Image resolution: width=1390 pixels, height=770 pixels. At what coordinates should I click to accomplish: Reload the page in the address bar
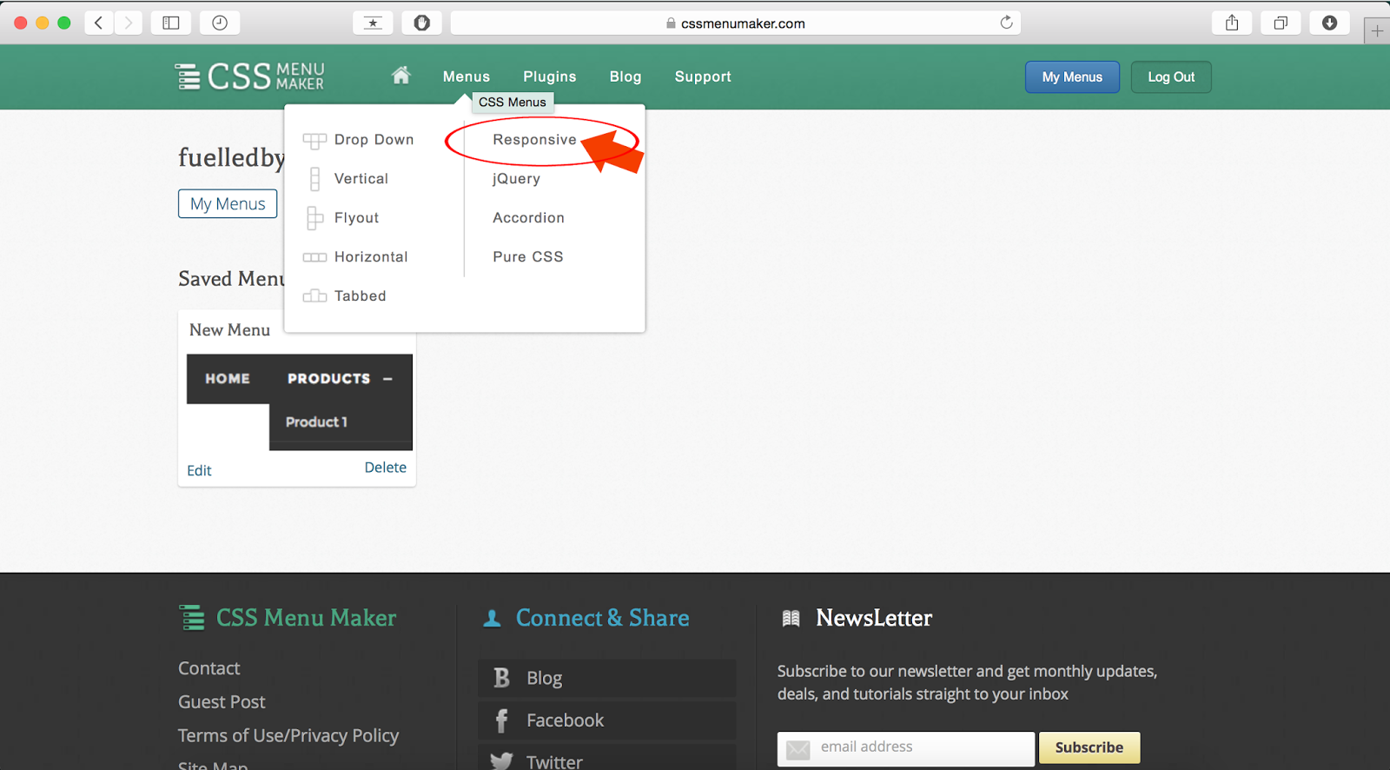pyautogui.click(x=1006, y=23)
